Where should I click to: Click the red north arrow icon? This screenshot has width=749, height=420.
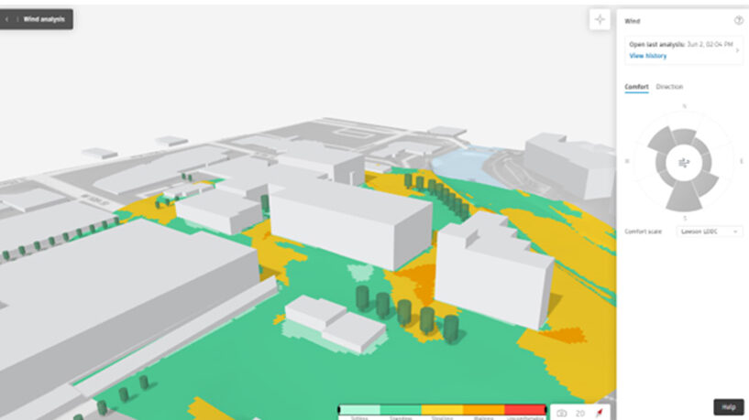point(599,414)
